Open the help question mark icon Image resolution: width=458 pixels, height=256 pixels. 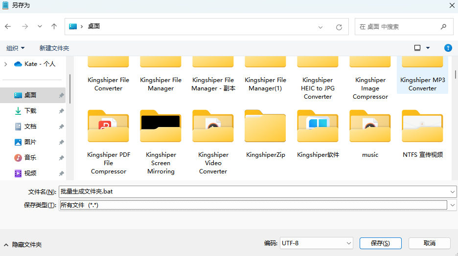pyautogui.click(x=448, y=48)
